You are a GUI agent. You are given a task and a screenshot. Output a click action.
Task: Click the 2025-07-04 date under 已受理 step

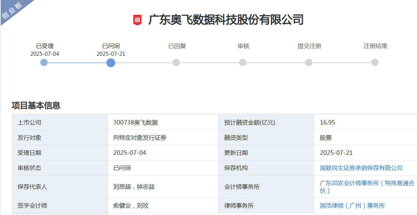tap(45, 54)
